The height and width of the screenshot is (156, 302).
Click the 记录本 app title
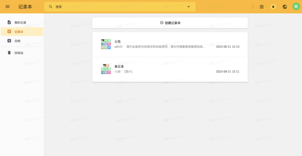click(25, 7)
